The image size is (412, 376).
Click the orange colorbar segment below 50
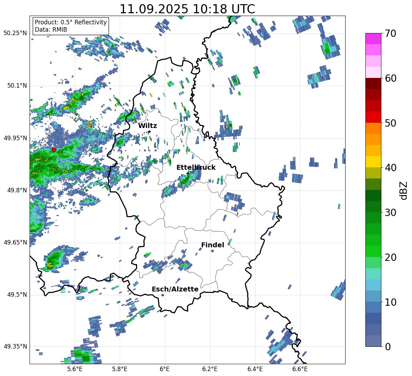point(373,128)
